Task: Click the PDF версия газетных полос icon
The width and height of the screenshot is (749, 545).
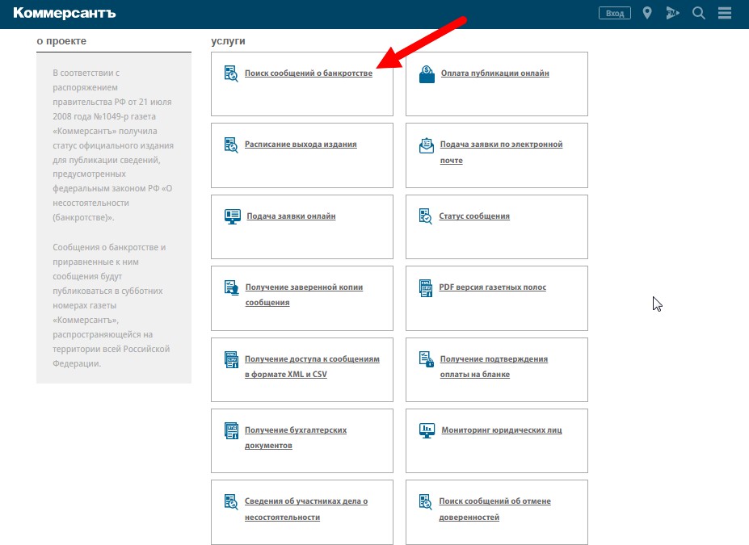Action: (426, 287)
